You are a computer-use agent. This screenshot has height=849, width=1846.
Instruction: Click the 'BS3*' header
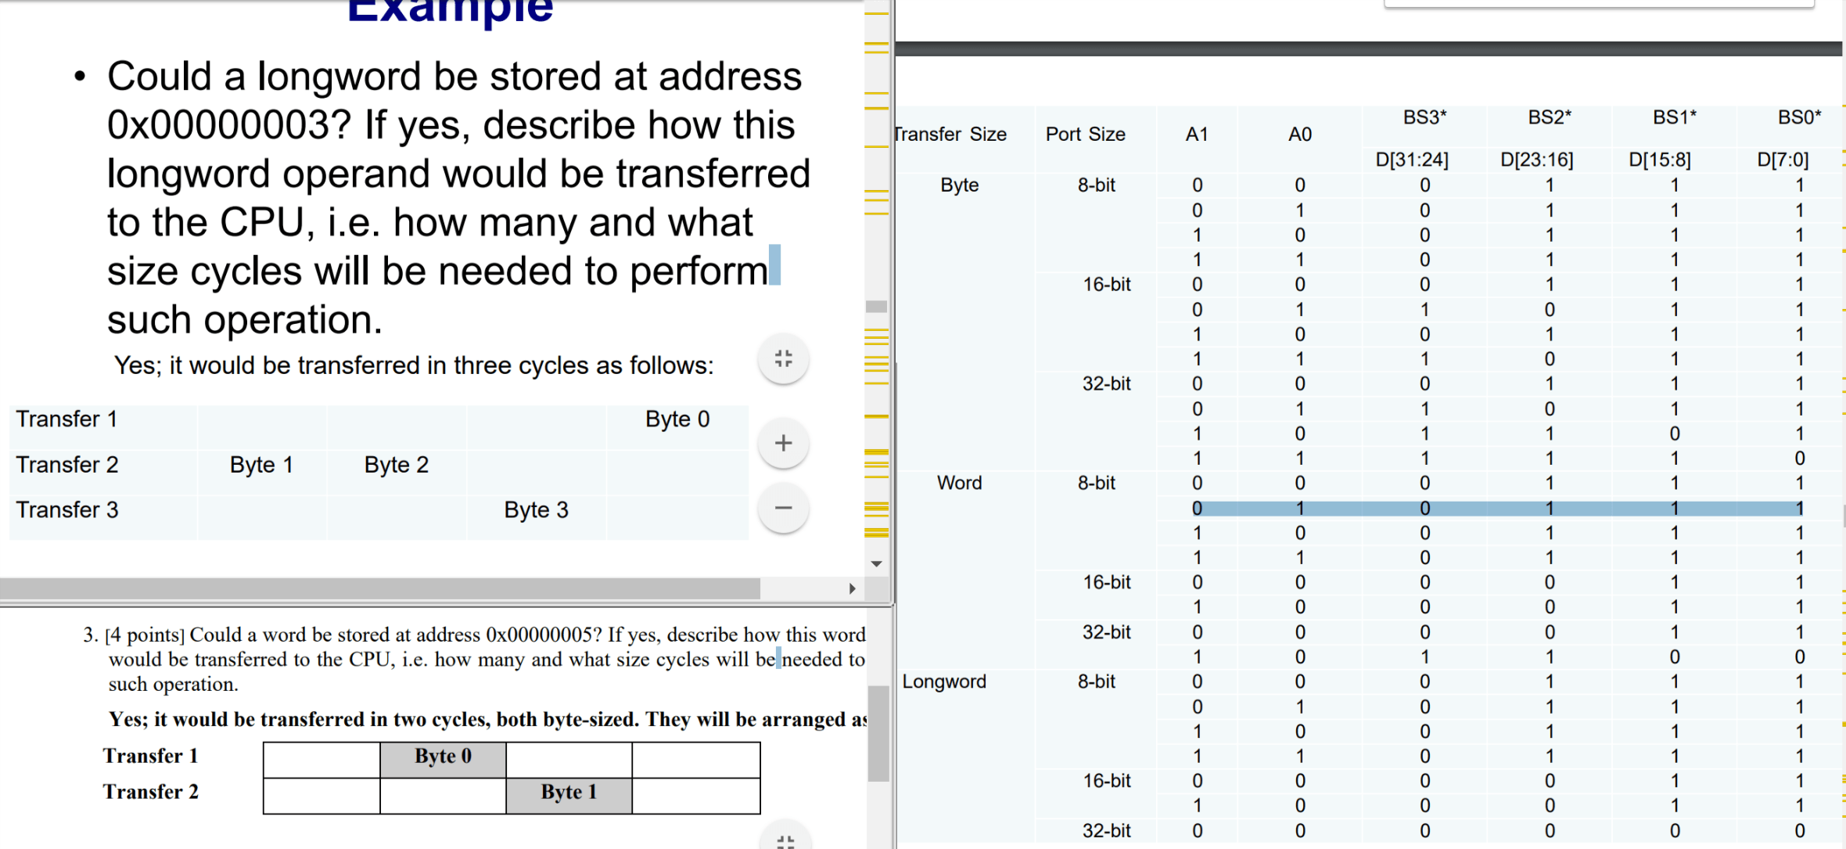click(x=1424, y=117)
